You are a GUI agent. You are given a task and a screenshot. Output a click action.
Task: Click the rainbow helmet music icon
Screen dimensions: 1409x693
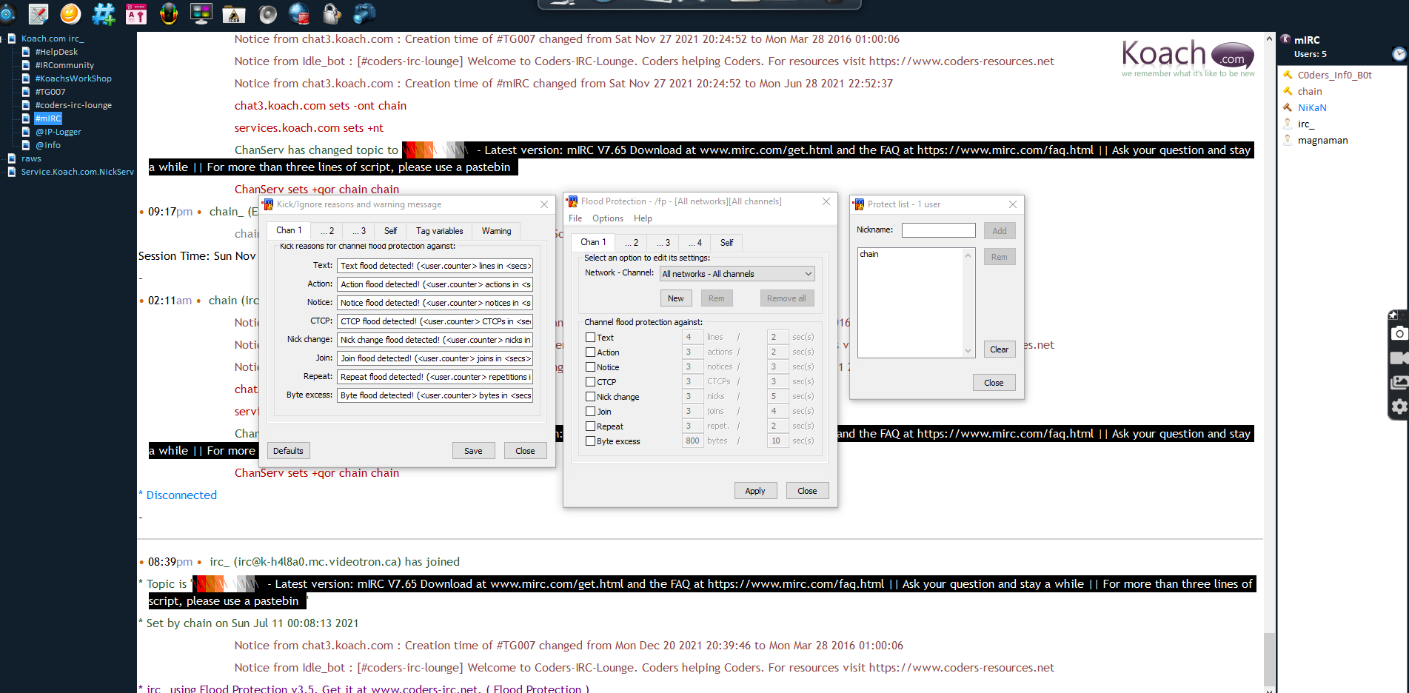click(x=169, y=13)
